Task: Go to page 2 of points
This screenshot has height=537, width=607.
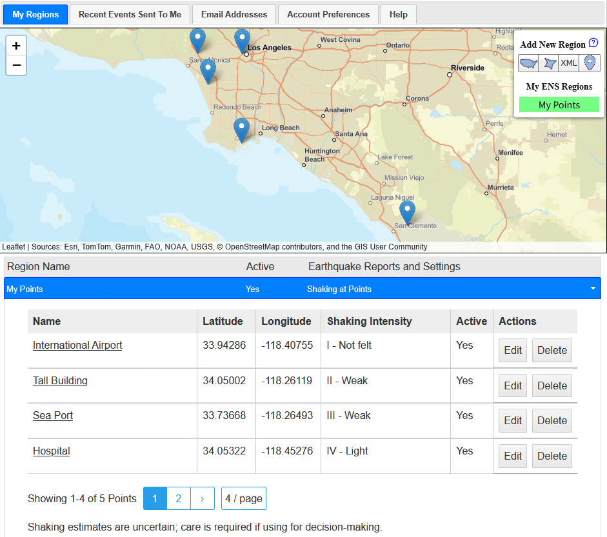Action: click(x=179, y=498)
